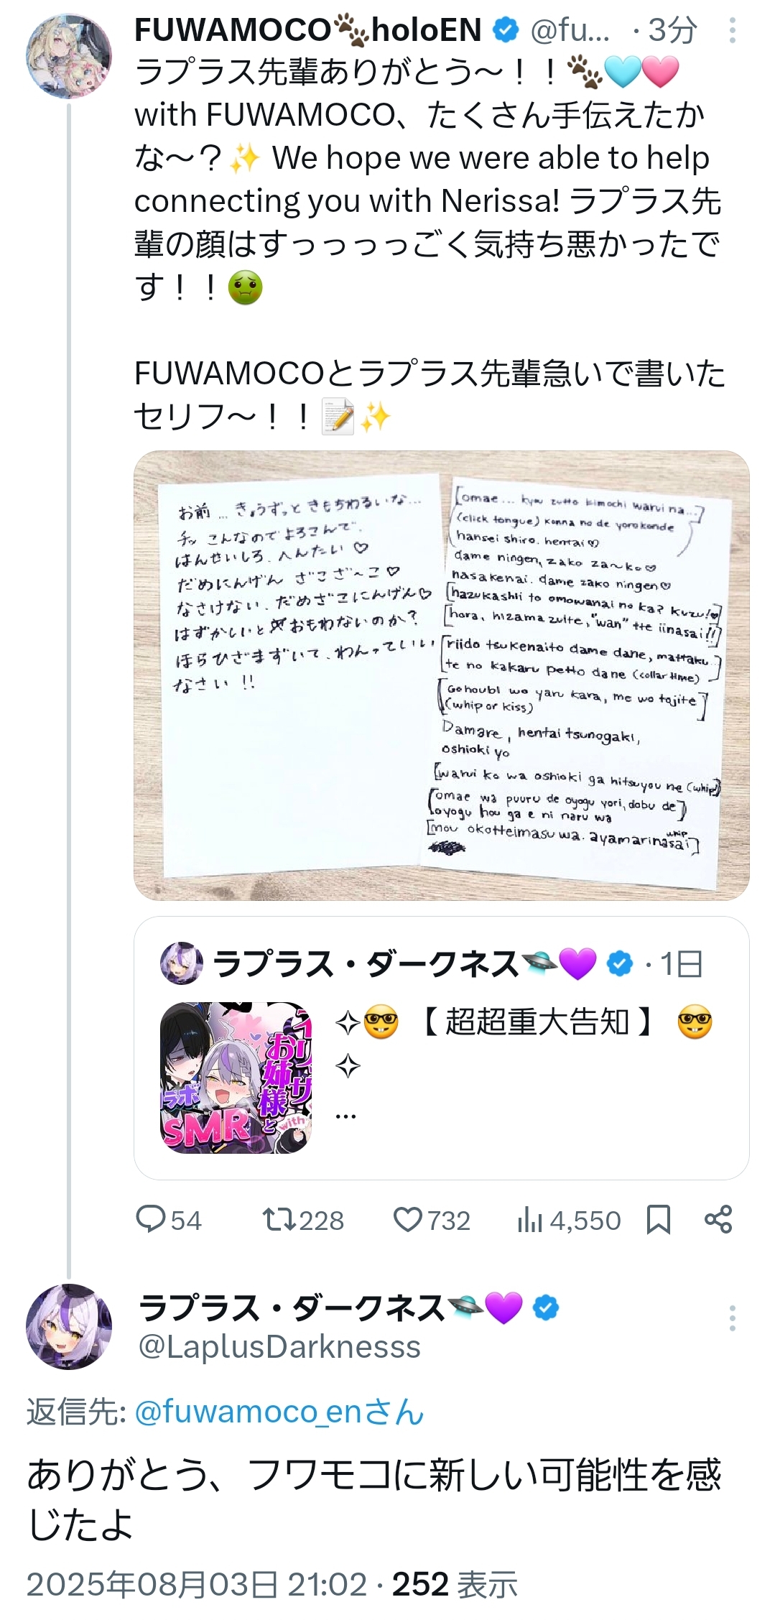Expand the quoted tweet's truncated ellipsis text

pyautogui.click(x=345, y=1116)
